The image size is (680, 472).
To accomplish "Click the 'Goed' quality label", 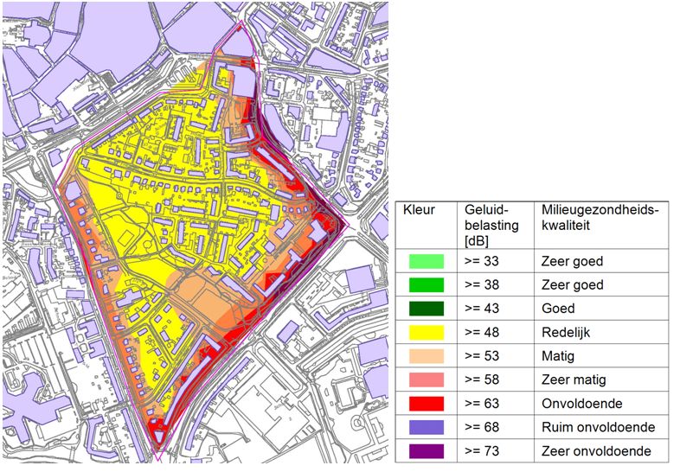I will tap(558, 309).
